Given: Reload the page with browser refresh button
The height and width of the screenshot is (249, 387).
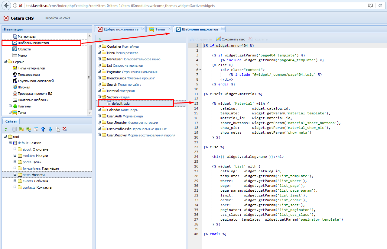Looking at the screenshot, I should (380, 5).
